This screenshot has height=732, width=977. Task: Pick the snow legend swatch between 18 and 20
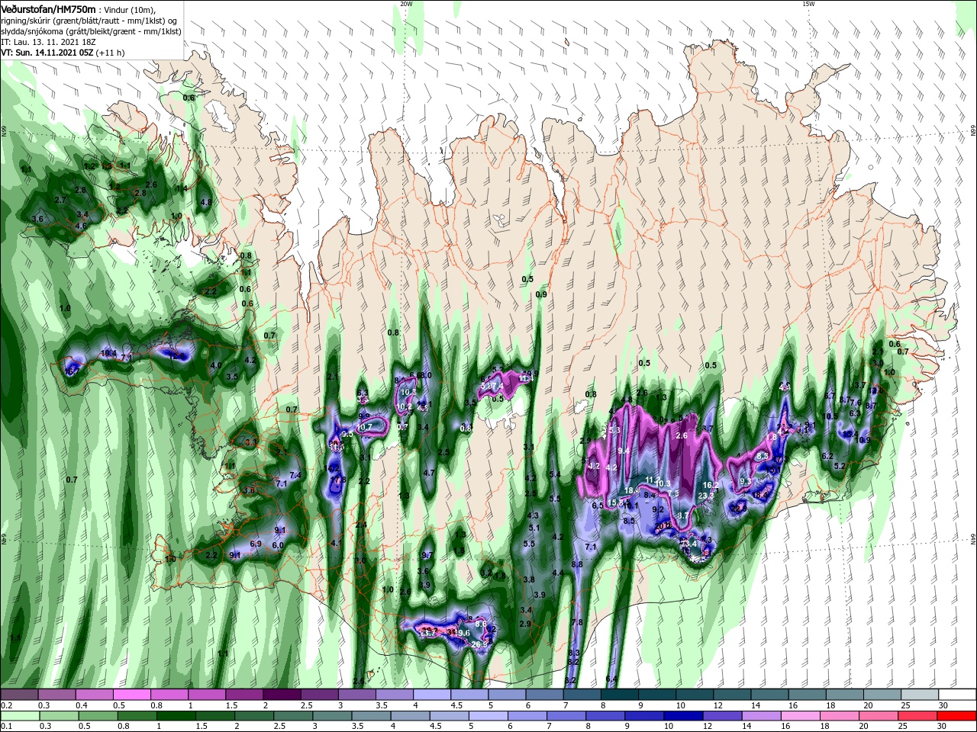[846, 695]
